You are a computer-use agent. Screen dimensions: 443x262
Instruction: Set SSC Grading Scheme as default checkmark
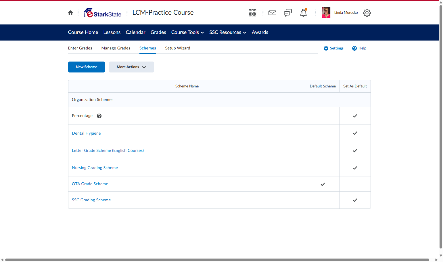click(355, 200)
